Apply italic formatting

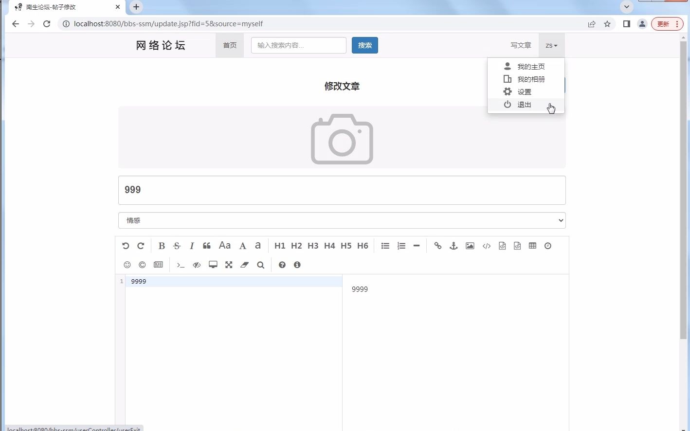click(x=192, y=246)
